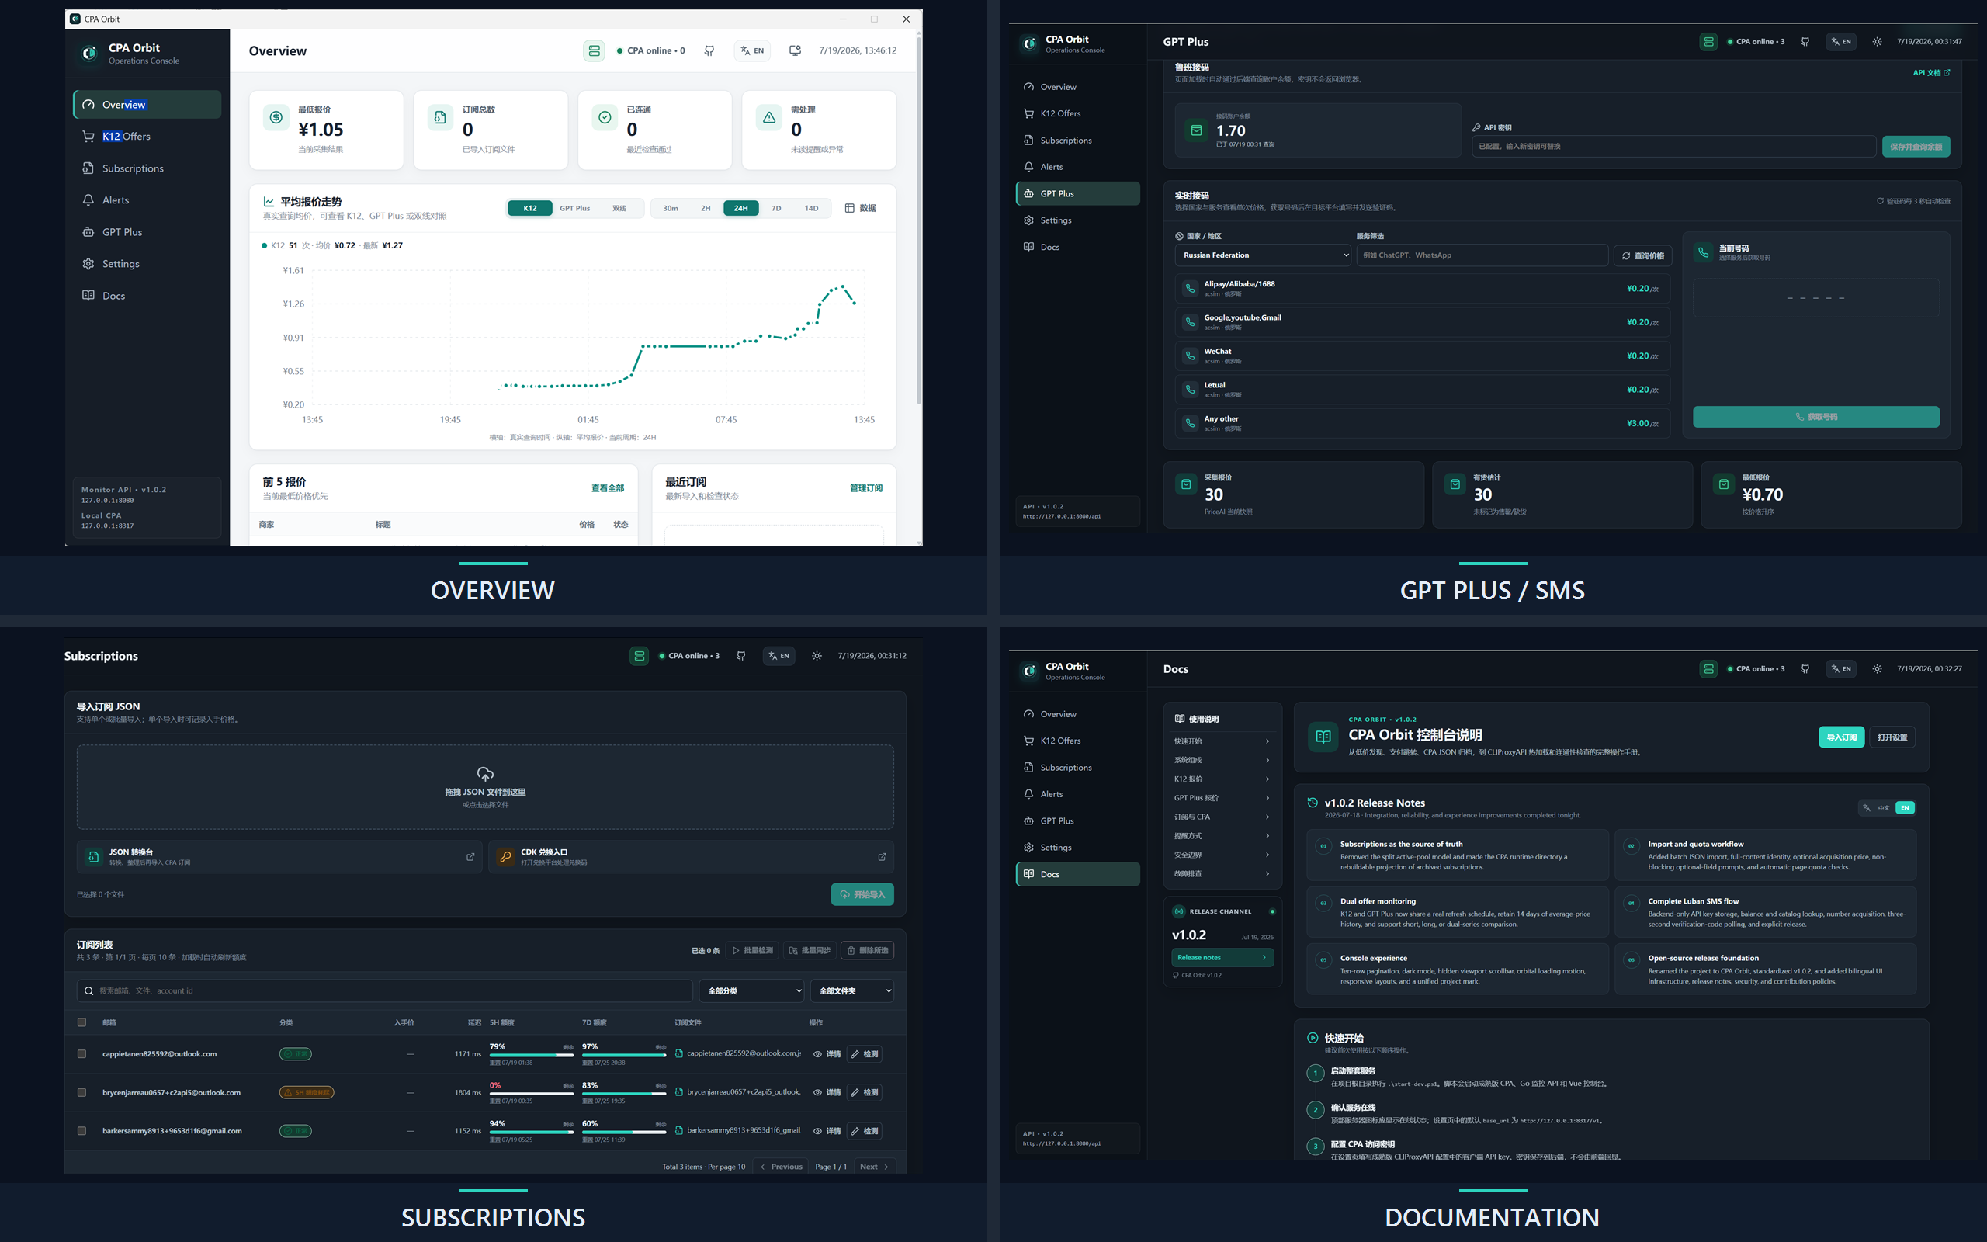Click the 管理订阅 link in the 最近订阅 card
Screen dimensions: 1987x1242
coord(866,488)
